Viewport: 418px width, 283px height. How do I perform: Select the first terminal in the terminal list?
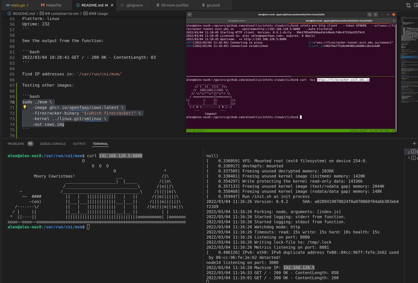411,152
